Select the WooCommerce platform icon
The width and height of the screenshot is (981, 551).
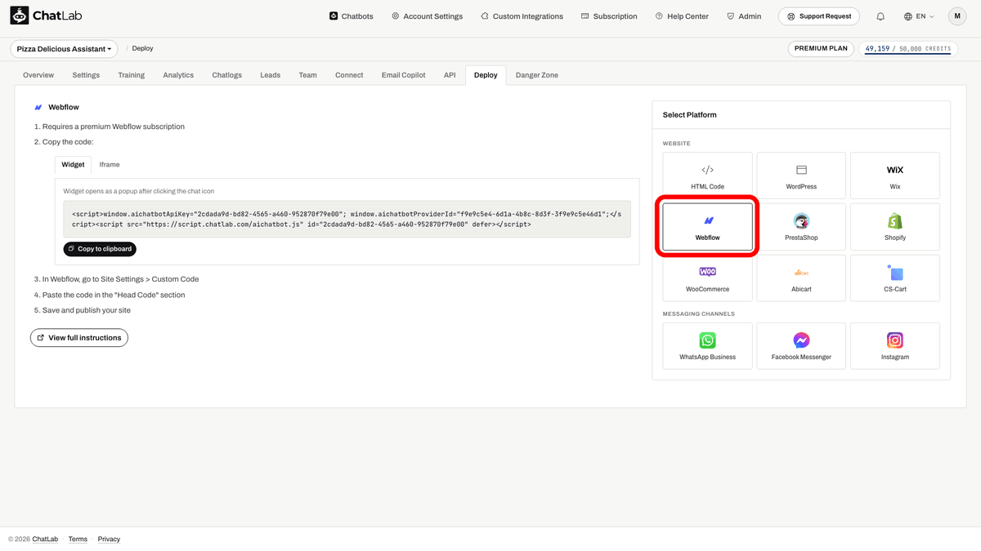[x=708, y=272]
